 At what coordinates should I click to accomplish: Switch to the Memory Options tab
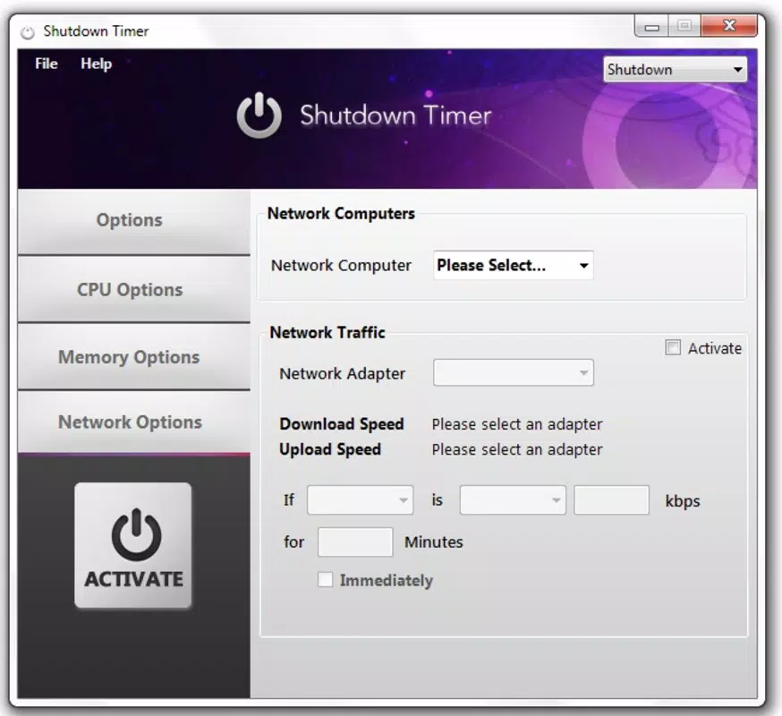[133, 357]
